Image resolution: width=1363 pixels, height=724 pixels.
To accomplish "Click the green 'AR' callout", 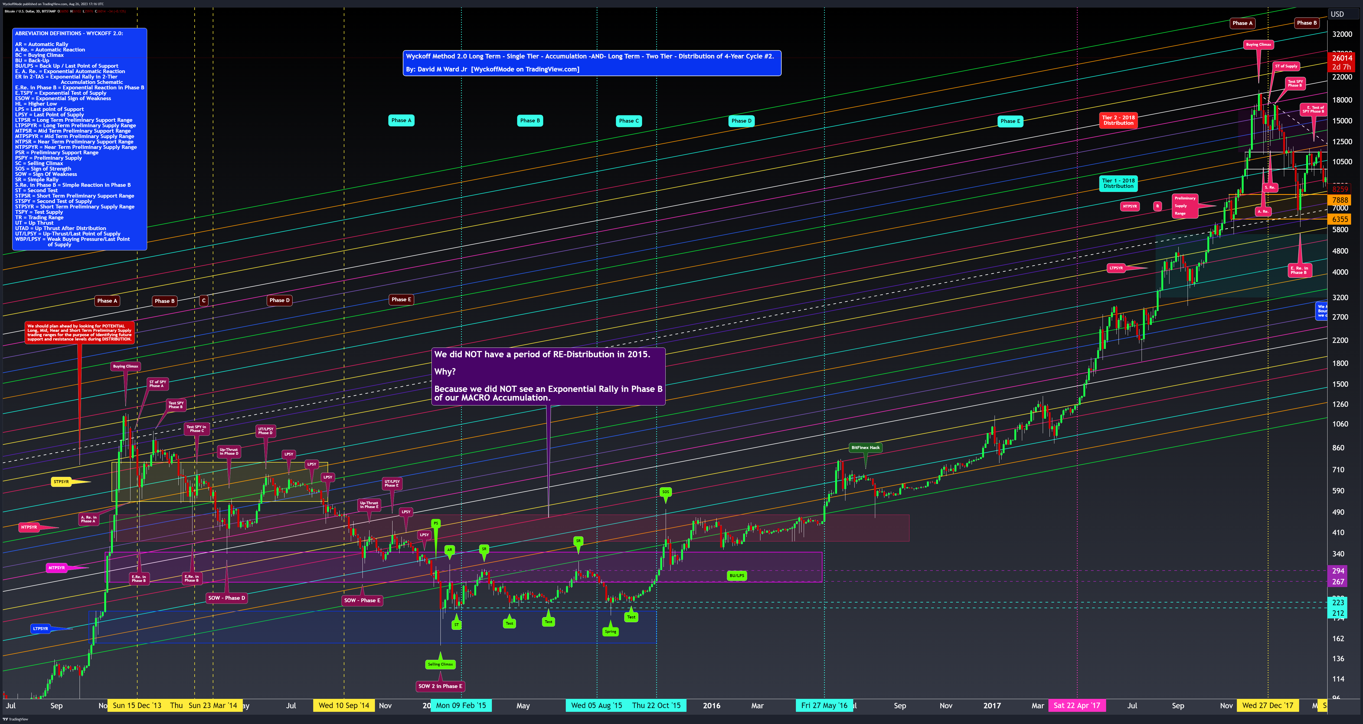I will [x=450, y=550].
